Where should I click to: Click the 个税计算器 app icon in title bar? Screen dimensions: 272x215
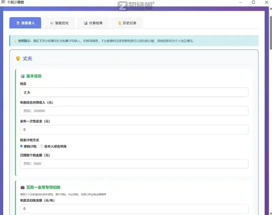(3, 2)
